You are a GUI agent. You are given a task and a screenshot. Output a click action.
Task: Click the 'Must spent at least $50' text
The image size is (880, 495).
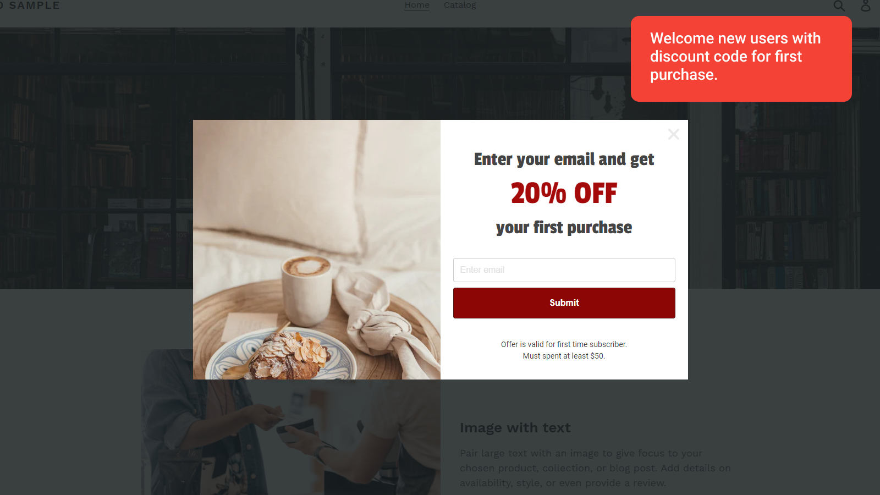click(x=564, y=356)
